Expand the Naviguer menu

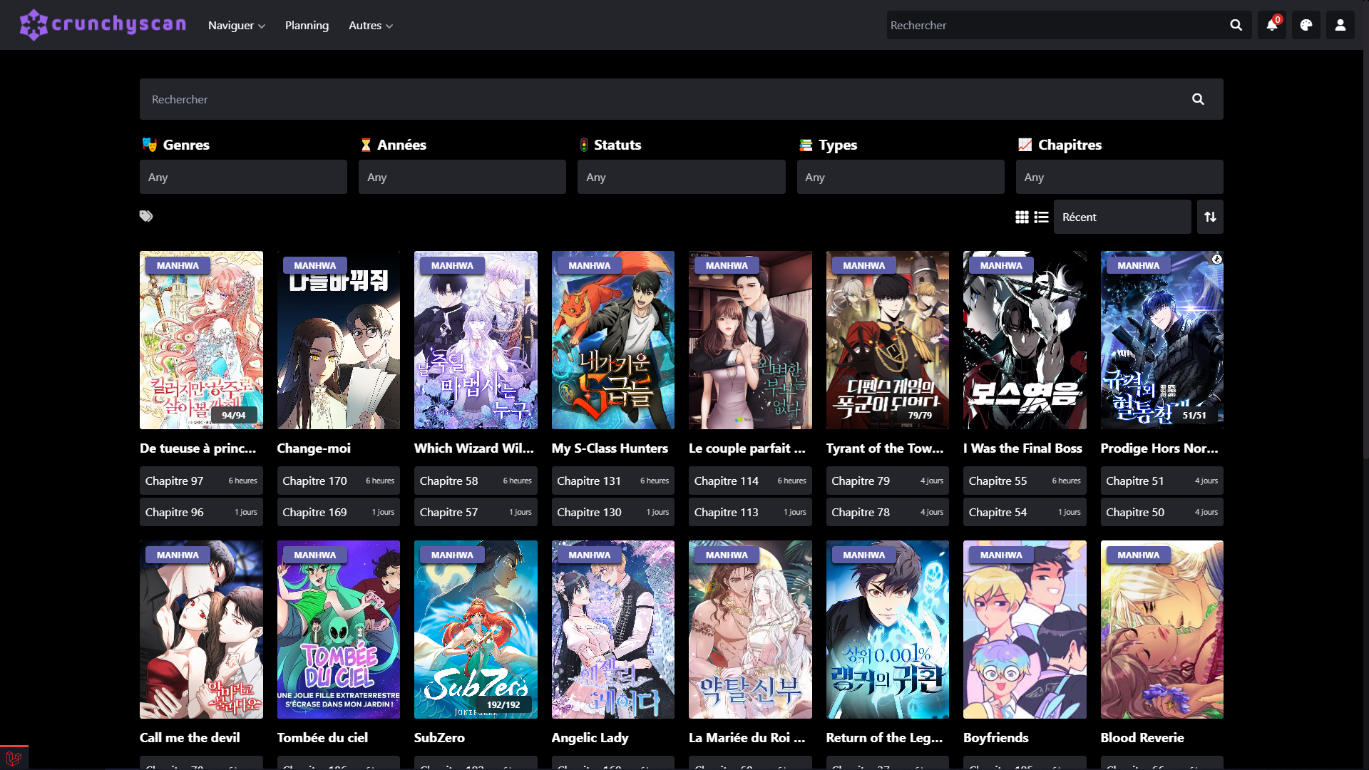point(237,25)
